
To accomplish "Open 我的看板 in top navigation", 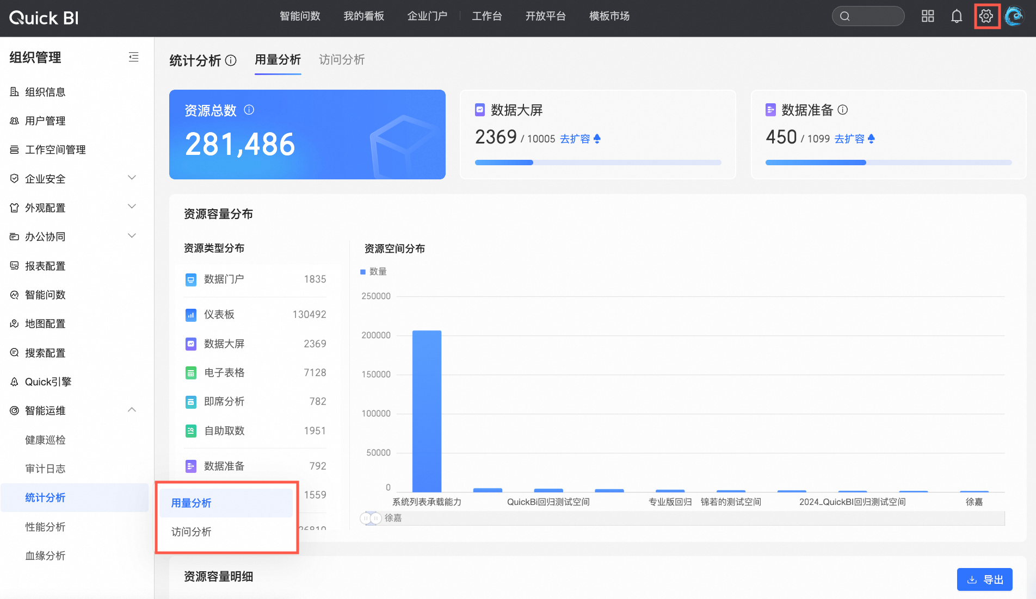I will click(364, 16).
